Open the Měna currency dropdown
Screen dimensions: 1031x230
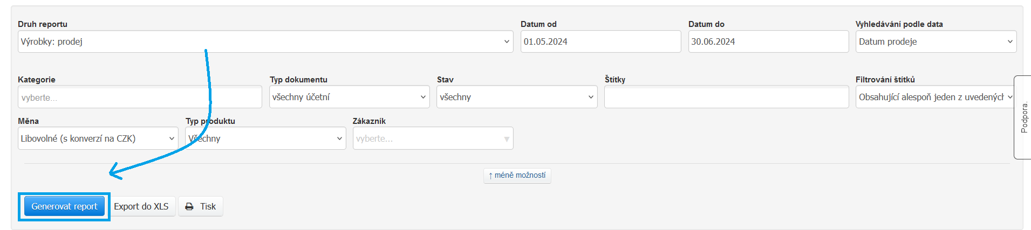pyautogui.click(x=98, y=138)
